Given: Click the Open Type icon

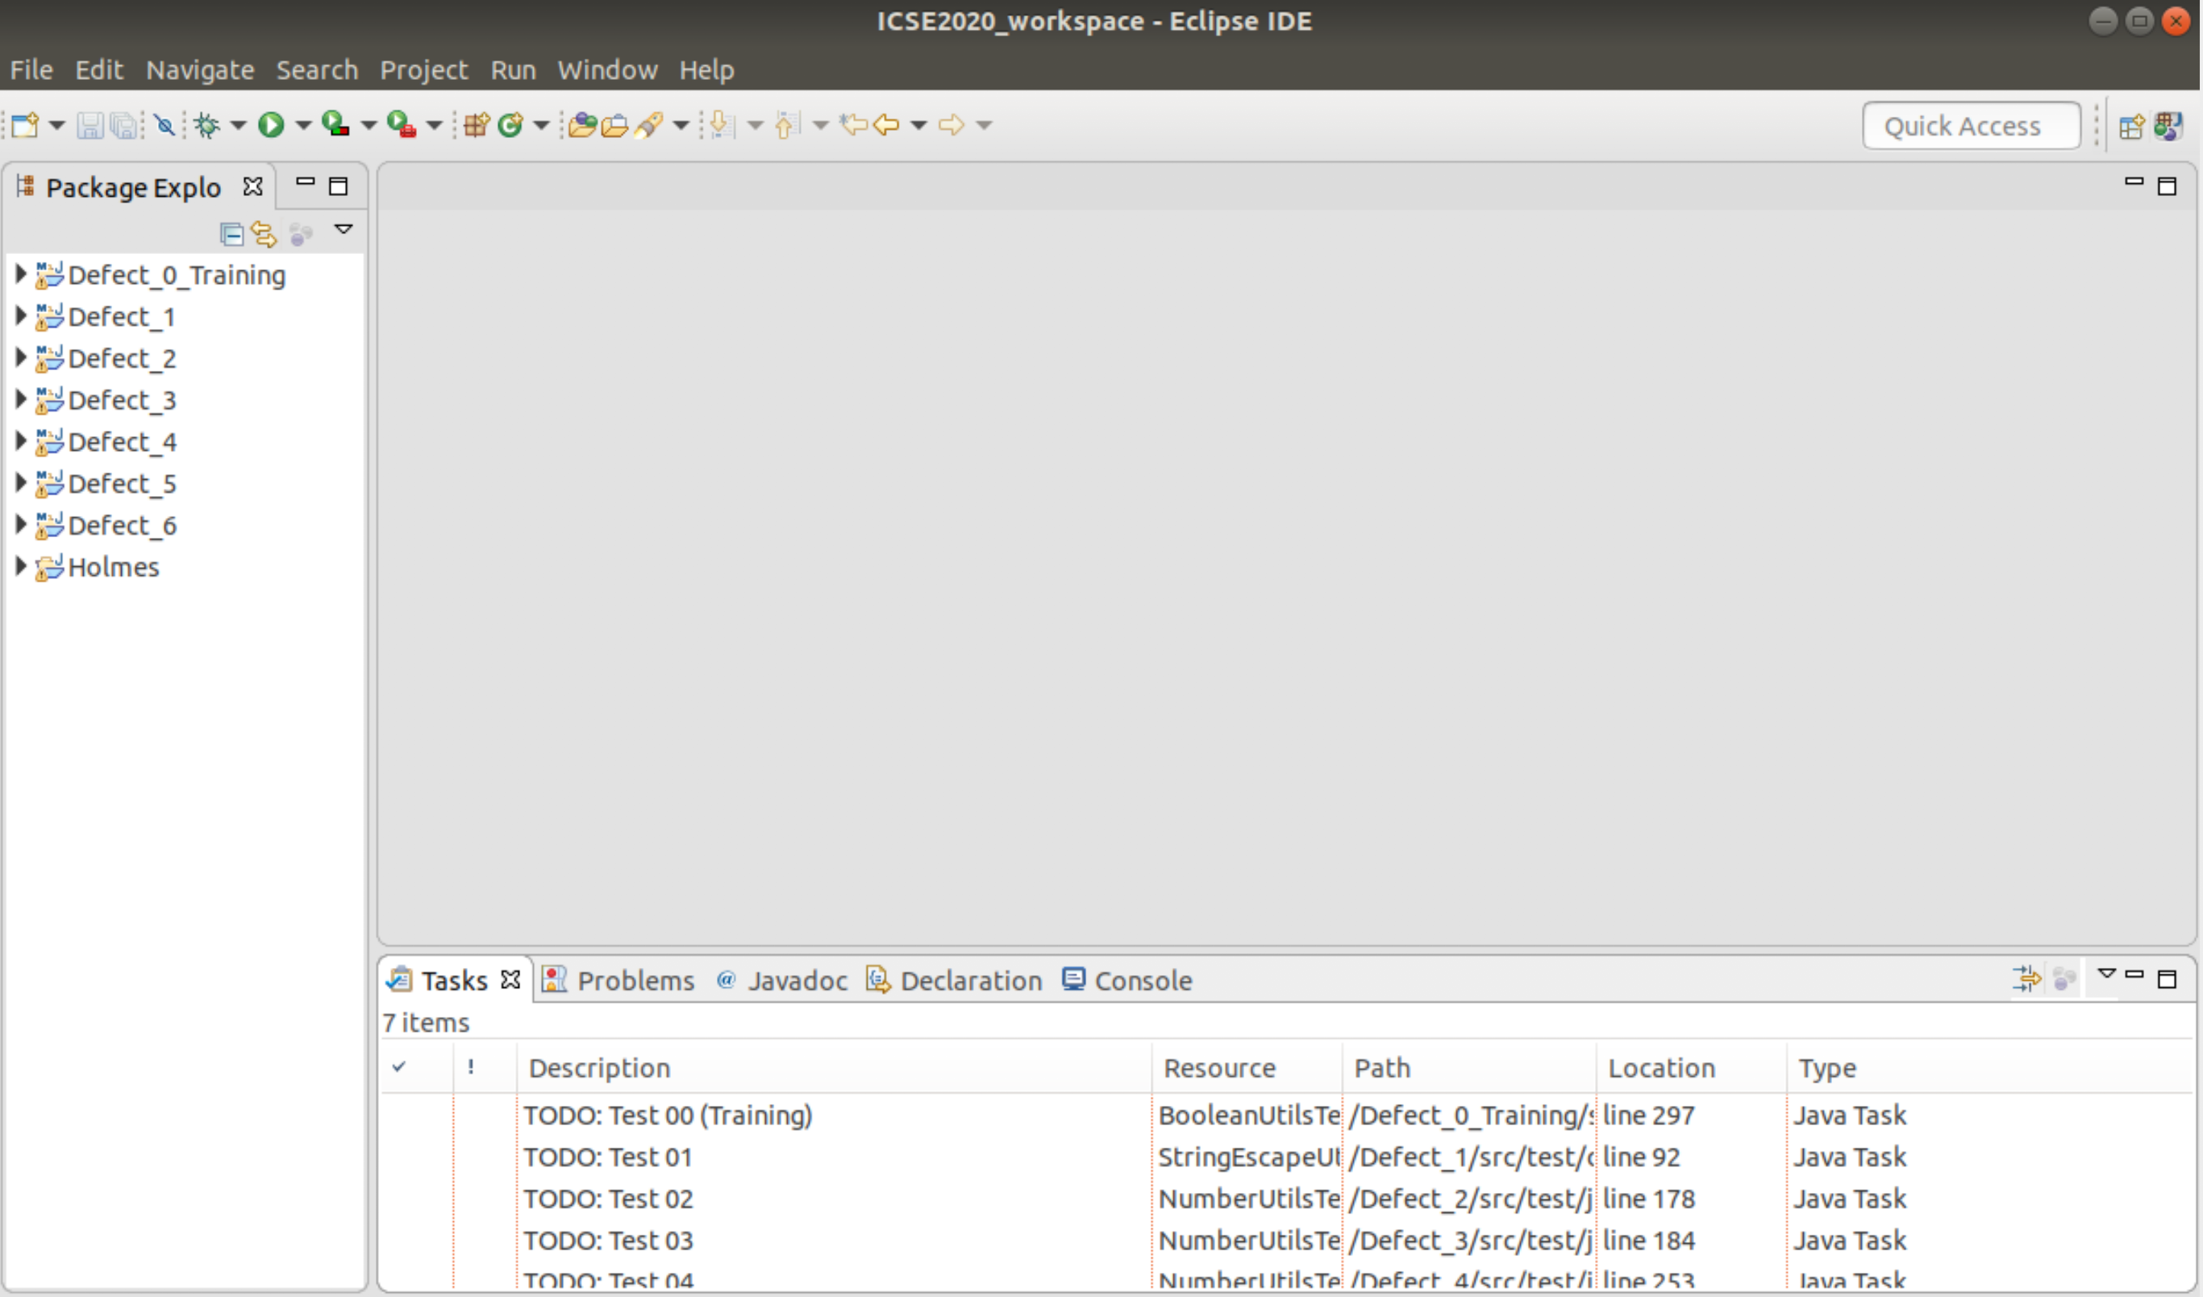Looking at the screenshot, I should (582, 125).
